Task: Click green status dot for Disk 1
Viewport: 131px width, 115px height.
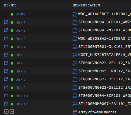Action: tap(12, 22)
